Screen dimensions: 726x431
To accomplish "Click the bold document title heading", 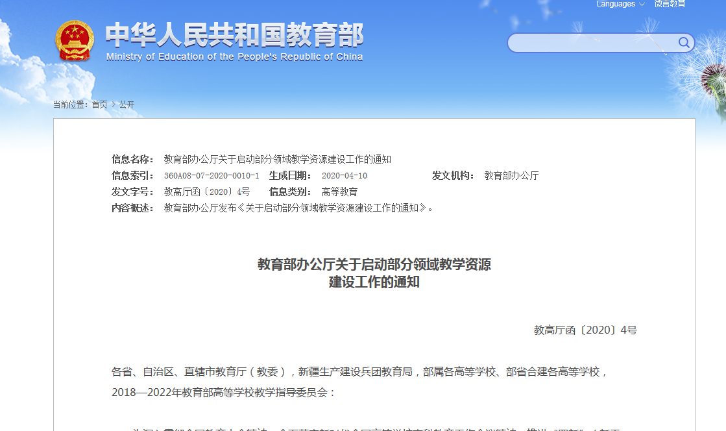I will pos(374,273).
